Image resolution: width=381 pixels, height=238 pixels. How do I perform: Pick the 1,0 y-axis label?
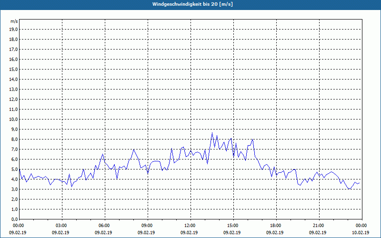[x=14, y=209]
